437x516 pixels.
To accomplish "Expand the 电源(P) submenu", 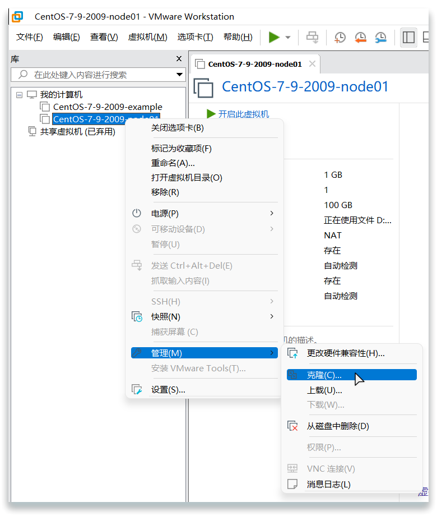I will click(204, 213).
